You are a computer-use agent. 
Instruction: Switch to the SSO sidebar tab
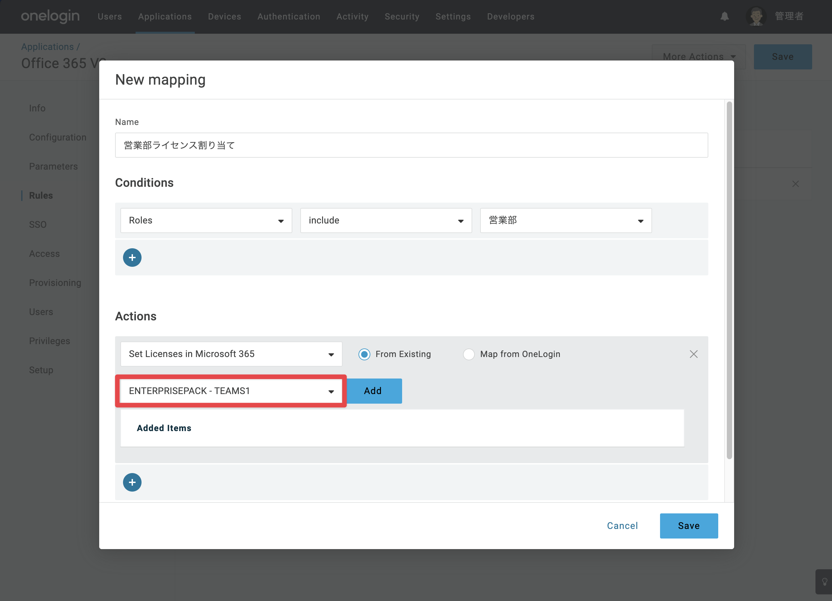pyautogui.click(x=38, y=224)
